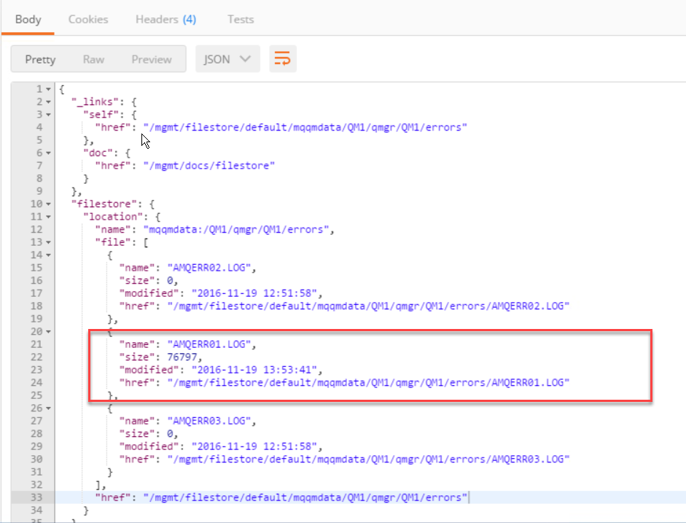The width and height of the screenshot is (686, 523).
Task: Click the modified value on line 29
Action: 254,446
